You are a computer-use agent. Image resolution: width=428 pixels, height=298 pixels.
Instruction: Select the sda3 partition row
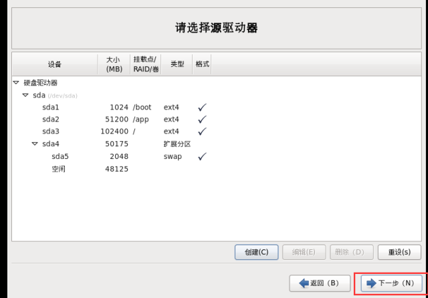tap(217, 131)
